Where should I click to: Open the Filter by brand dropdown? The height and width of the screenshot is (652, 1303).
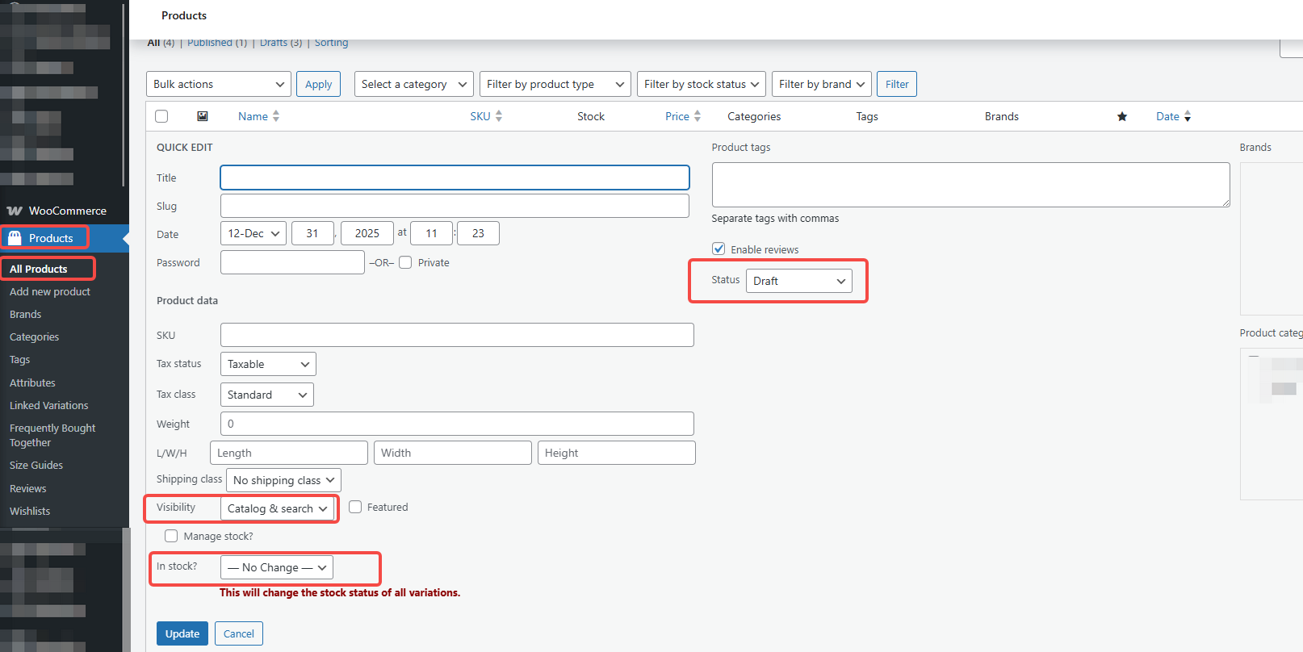click(x=822, y=84)
